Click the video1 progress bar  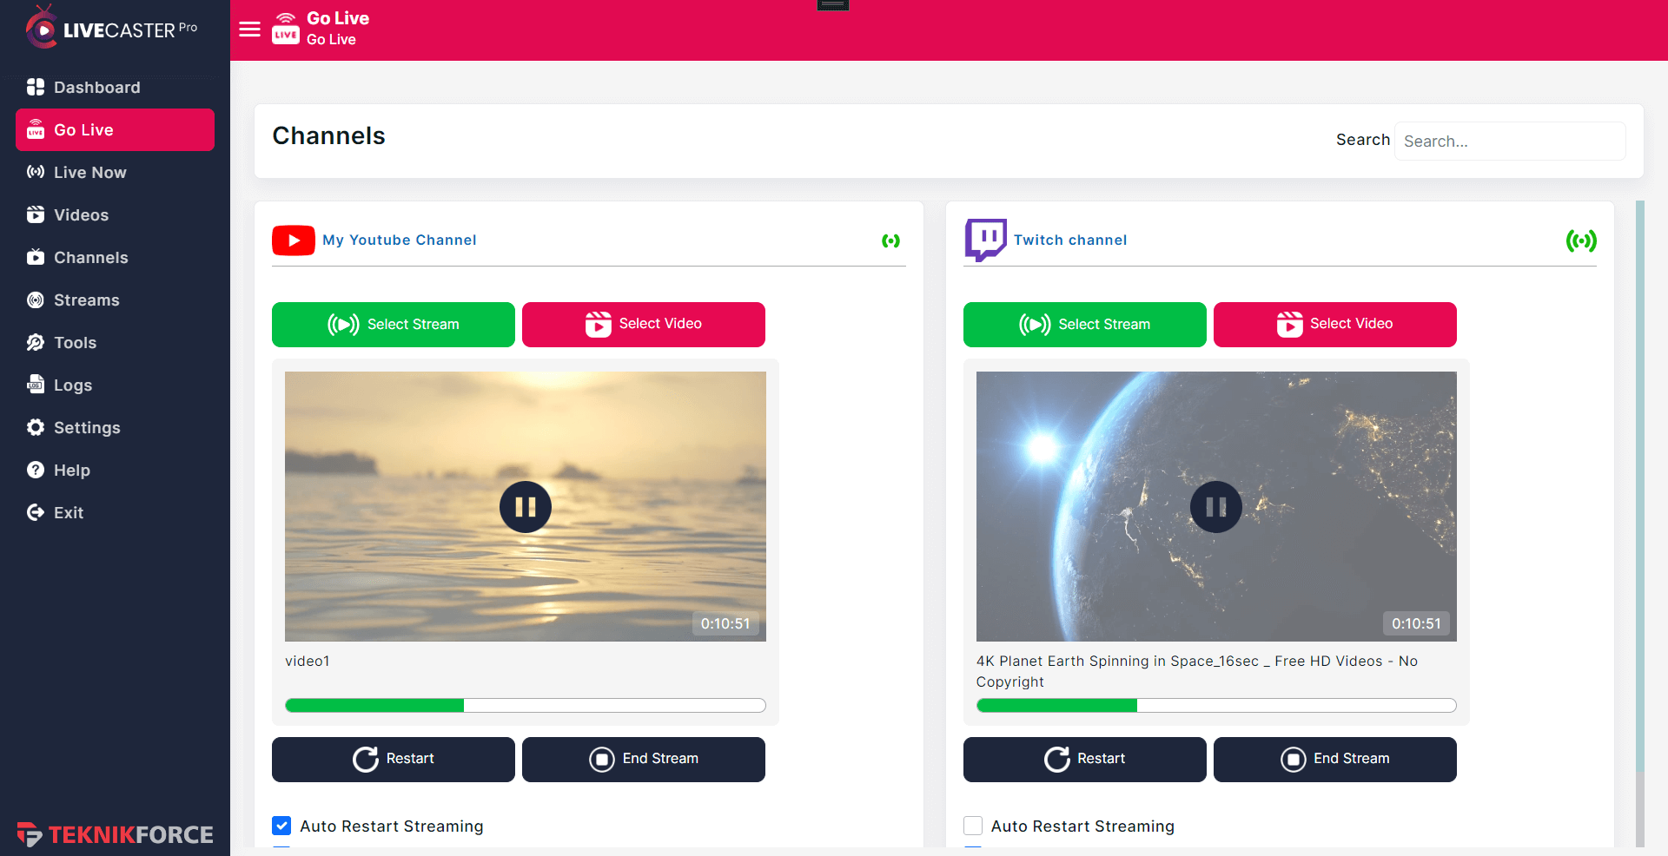(526, 706)
